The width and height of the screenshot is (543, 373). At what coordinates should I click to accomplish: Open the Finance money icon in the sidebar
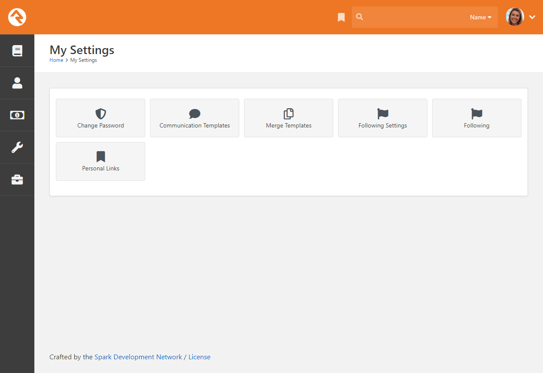pos(17,115)
